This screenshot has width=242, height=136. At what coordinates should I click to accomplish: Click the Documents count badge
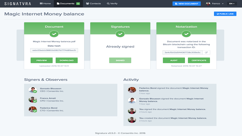(78, 4)
